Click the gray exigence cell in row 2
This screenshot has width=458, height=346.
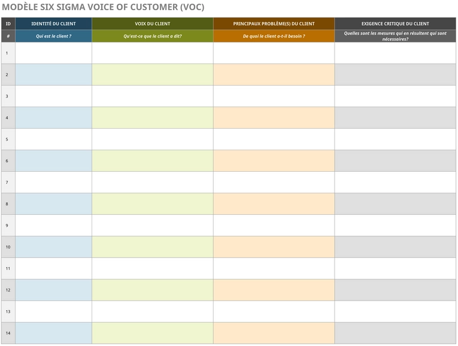(x=395, y=75)
